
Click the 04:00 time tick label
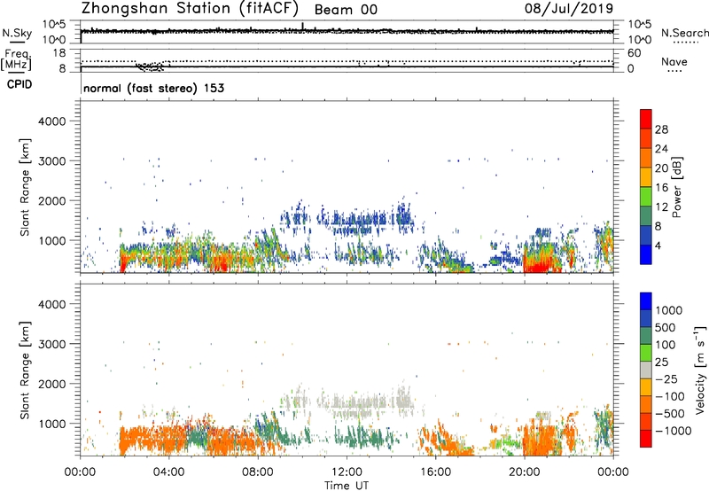(168, 472)
